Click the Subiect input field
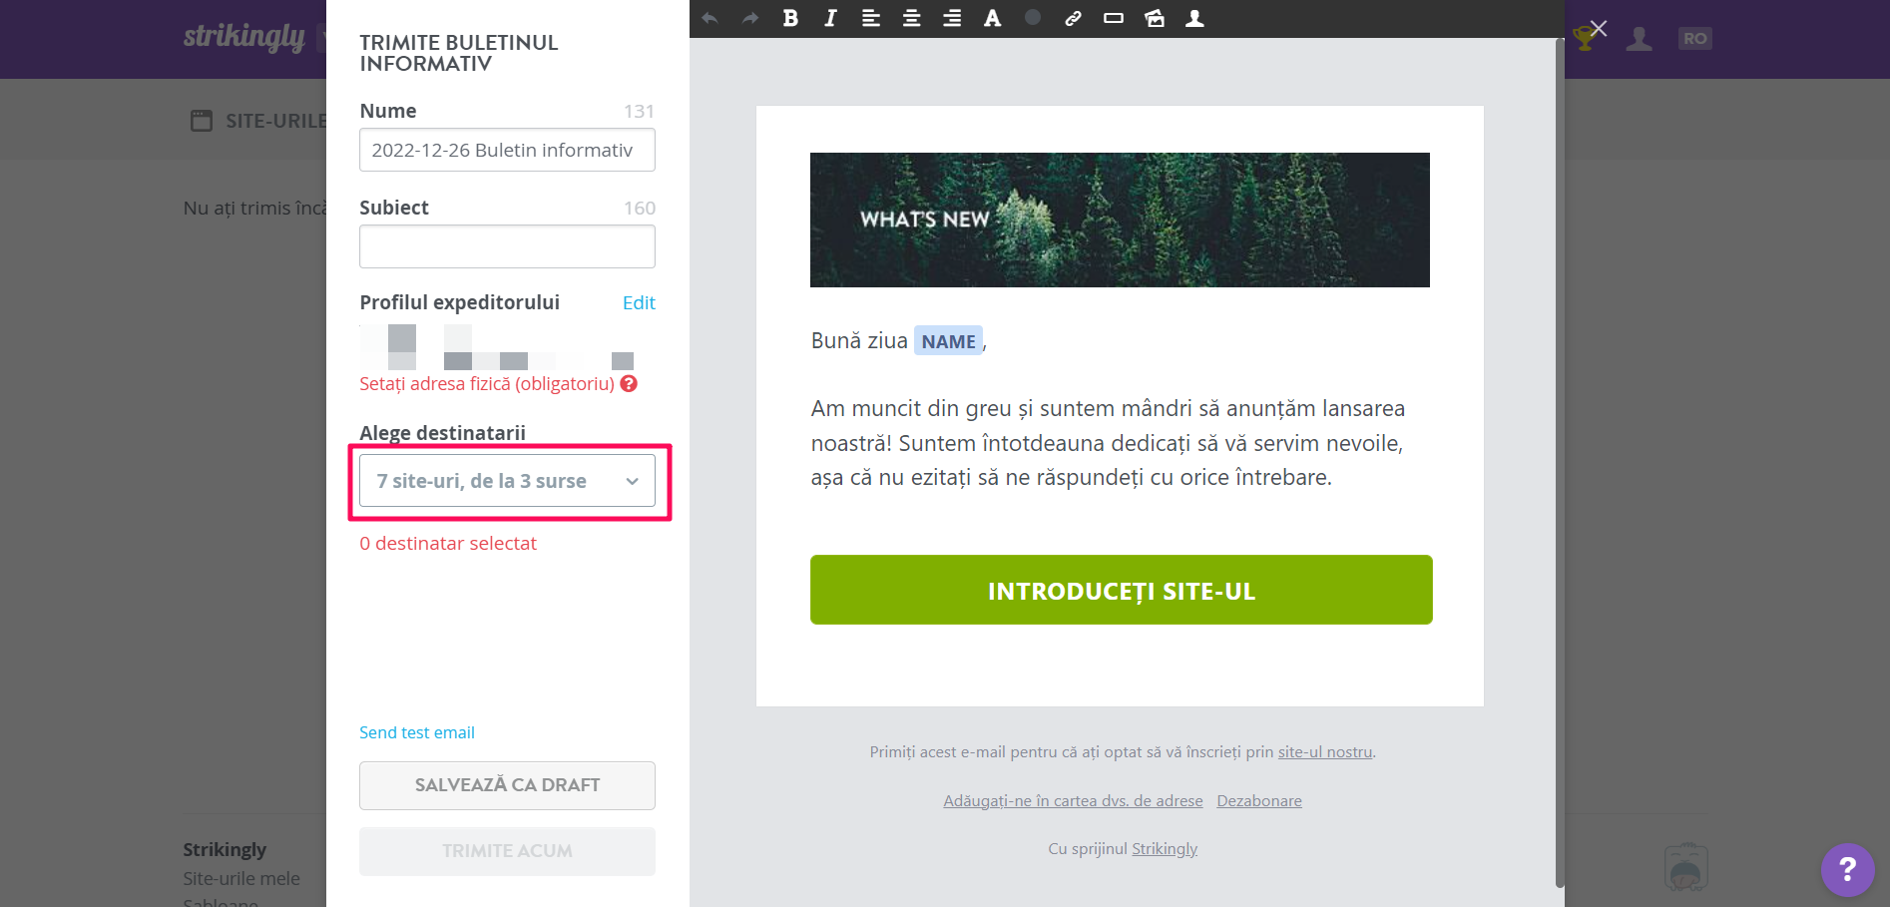The image size is (1890, 907). pyautogui.click(x=507, y=246)
